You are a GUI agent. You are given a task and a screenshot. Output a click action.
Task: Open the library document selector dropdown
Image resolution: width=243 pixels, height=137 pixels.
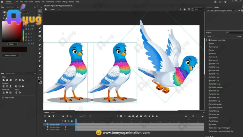tap(221, 10)
